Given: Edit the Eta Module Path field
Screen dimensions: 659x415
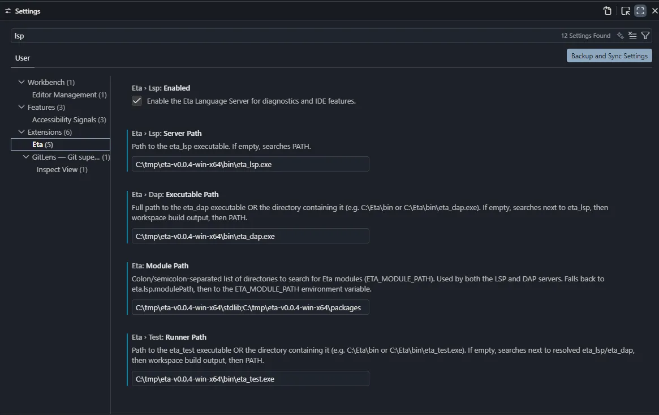Looking at the screenshot, I should point(251,308).
